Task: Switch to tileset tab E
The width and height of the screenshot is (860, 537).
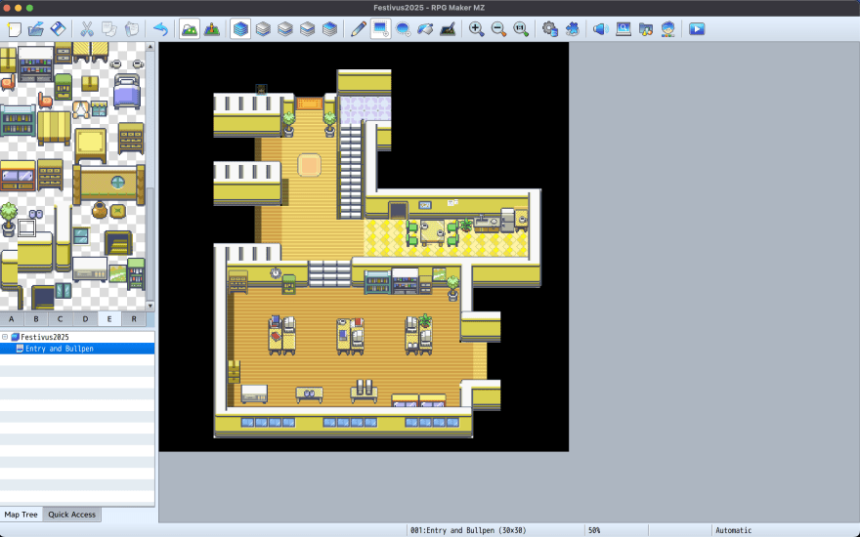Action: 109,319
